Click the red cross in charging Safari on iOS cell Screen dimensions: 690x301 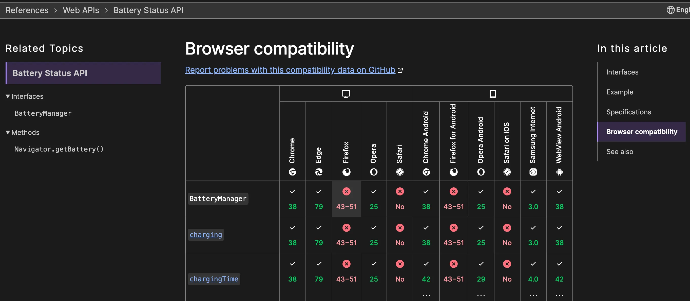pyautogui.click(x=507, y=228)
